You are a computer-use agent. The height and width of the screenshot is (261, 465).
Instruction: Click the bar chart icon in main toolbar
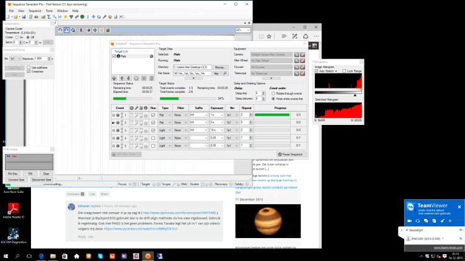tap(43, 17)
